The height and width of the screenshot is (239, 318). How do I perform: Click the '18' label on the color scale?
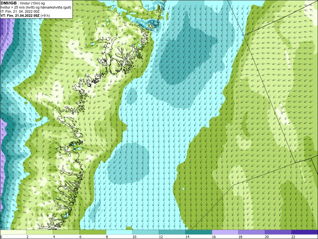240,237
